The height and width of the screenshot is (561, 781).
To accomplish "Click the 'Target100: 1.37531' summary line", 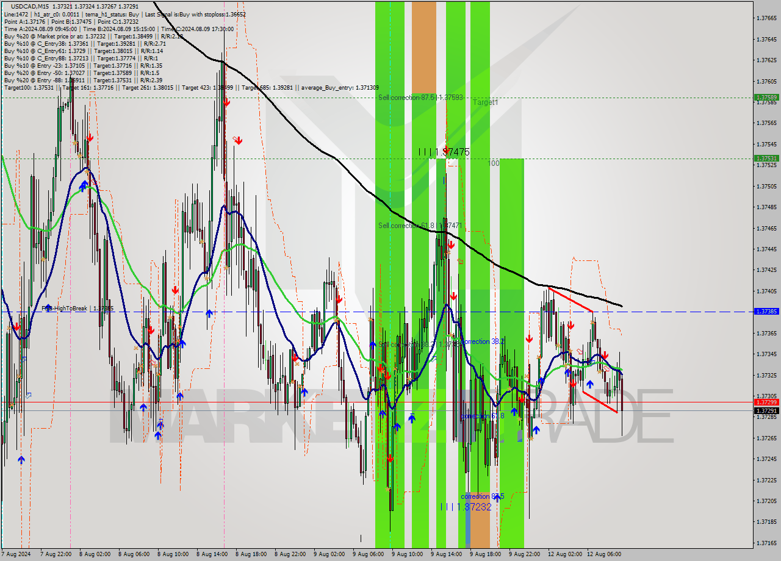I will tap(191, 88).
